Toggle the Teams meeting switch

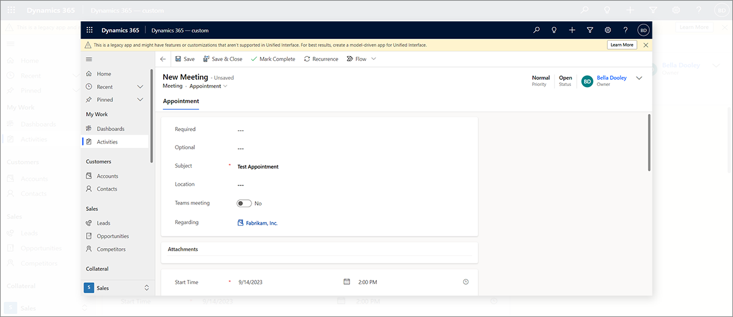tap(244, 203)
